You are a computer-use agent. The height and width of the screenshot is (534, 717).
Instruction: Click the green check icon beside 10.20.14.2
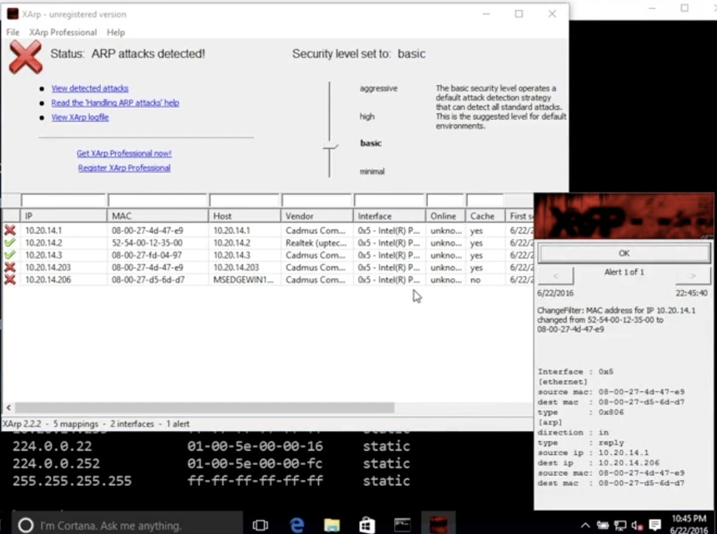10,243
